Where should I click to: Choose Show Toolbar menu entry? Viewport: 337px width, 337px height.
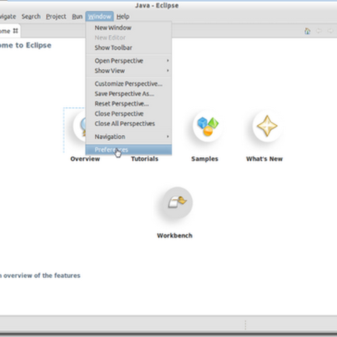128,48
